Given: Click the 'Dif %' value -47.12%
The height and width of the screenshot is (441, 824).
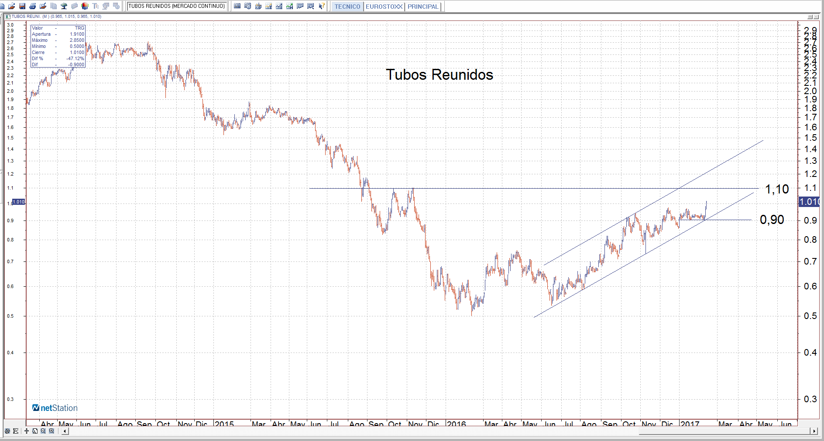Looking at the screenshot, I should click(x=76, y=58).
